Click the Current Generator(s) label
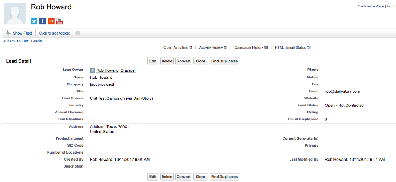The image size is (396, 182). tap(300, 138)
